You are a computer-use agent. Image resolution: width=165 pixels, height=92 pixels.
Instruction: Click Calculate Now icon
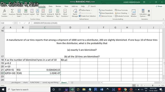click(x=149, y=11)
